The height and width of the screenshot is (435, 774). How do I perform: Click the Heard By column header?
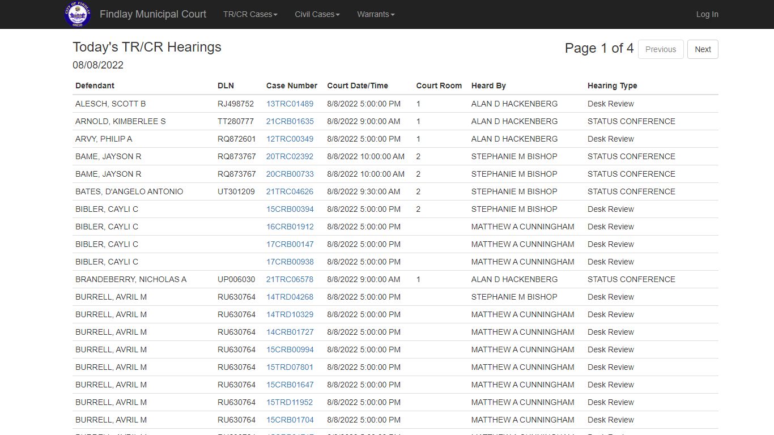point(488,86)
